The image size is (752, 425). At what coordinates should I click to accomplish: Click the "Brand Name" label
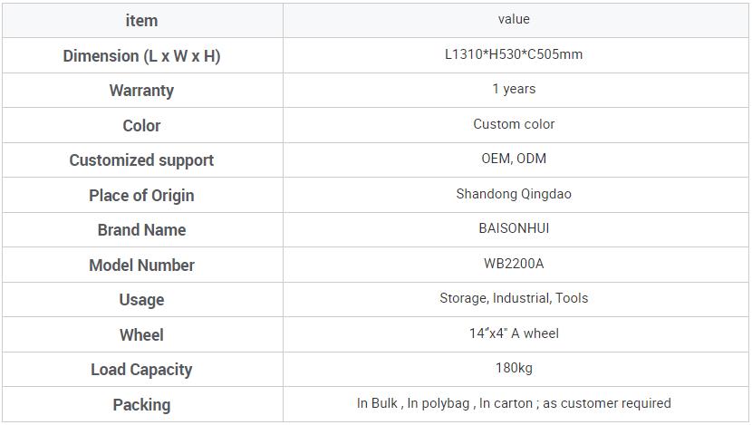[141, 230]
